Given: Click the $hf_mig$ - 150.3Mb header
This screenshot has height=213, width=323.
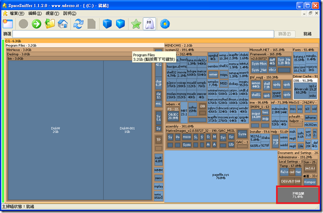Looking at the screenshot, I should (x=270, y=77).
